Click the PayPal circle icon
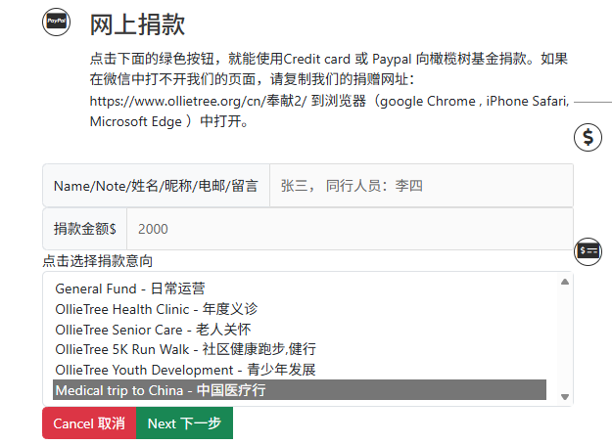Image resolution: width=612 pixels, height=444 pixels. click(57, 21)
